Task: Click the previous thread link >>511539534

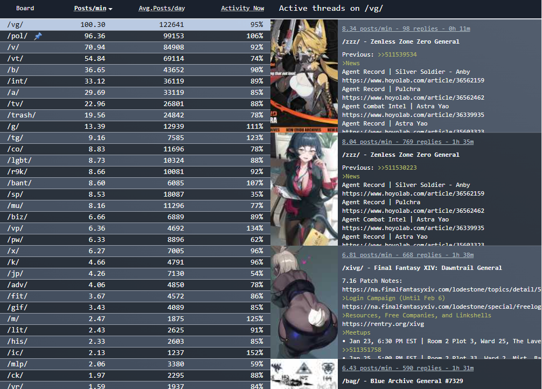Action: click(397, 54)
